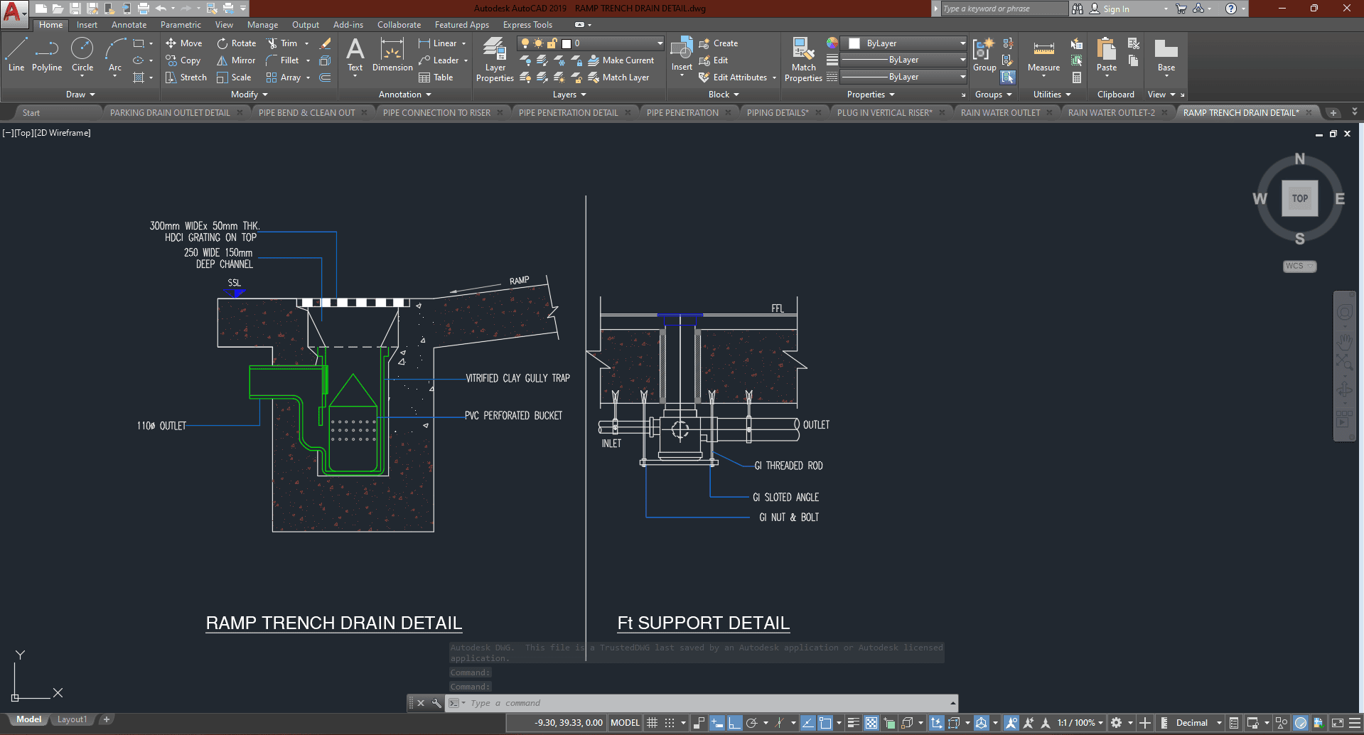Click Edit Attributes in Block panel
This screenshot has height=735, width=1364.
pyautogui.click(x=739, y=77)
